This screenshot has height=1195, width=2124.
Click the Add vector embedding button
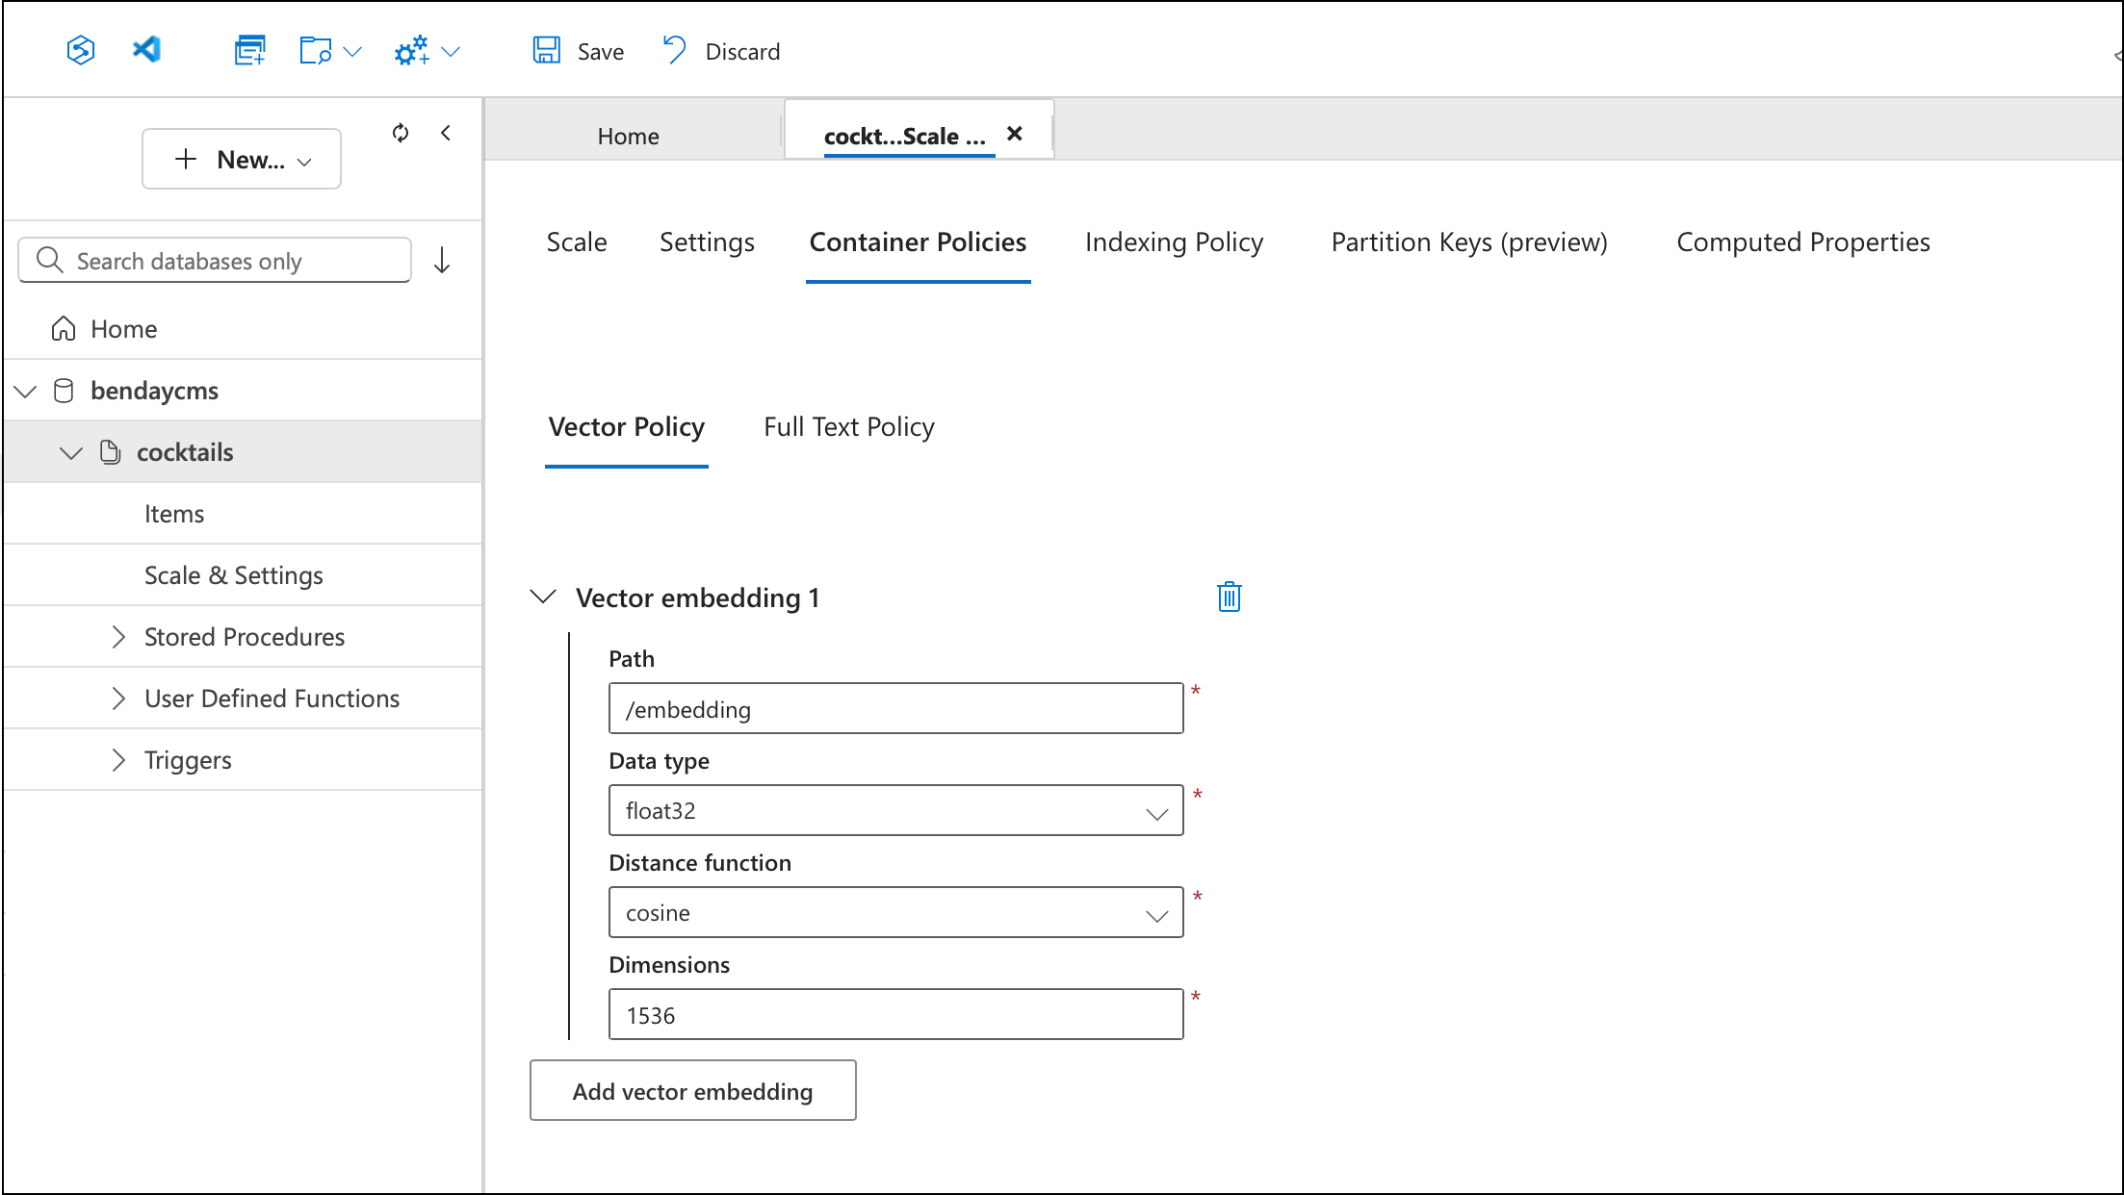click(x=692, y=1090)
